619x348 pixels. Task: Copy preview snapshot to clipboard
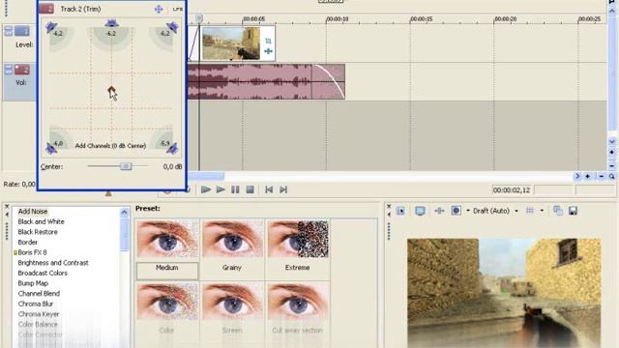[558, 211]
